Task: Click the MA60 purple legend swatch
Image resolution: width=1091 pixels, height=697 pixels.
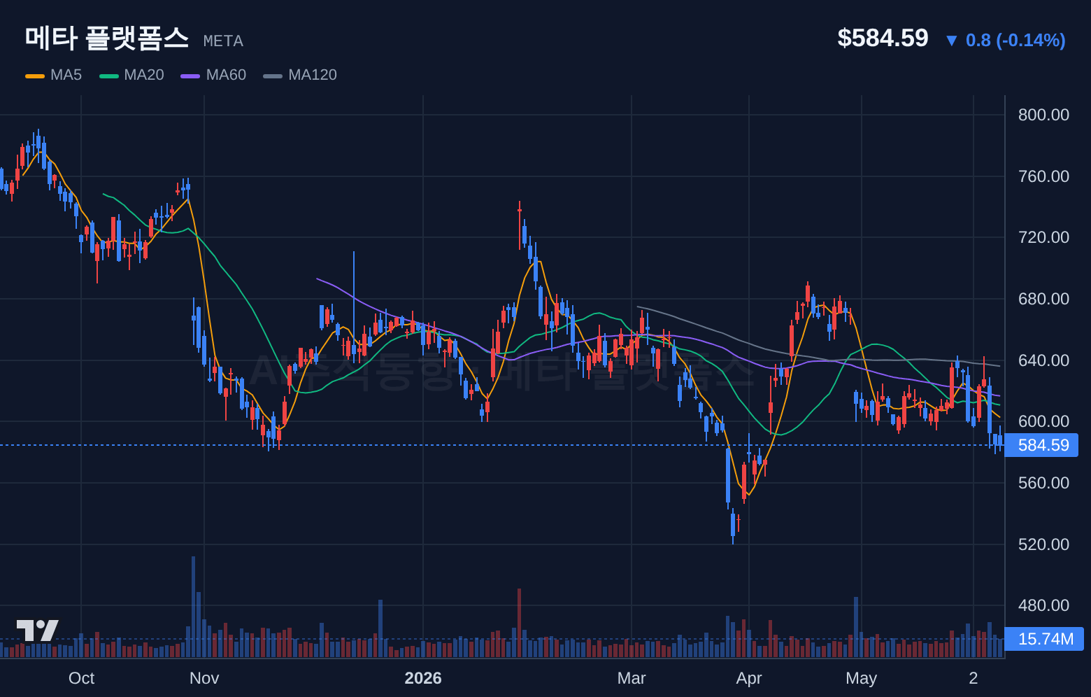Action: click(190, 76)
